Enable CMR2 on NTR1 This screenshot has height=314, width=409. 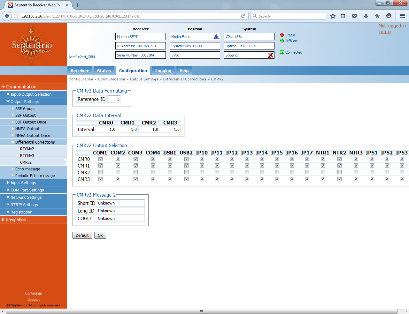[x=323, y=172]
